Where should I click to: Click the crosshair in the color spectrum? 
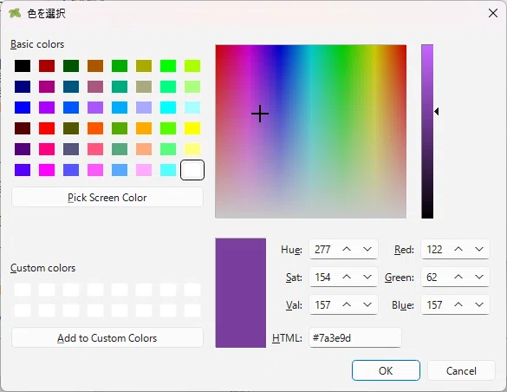coord(260,114)
